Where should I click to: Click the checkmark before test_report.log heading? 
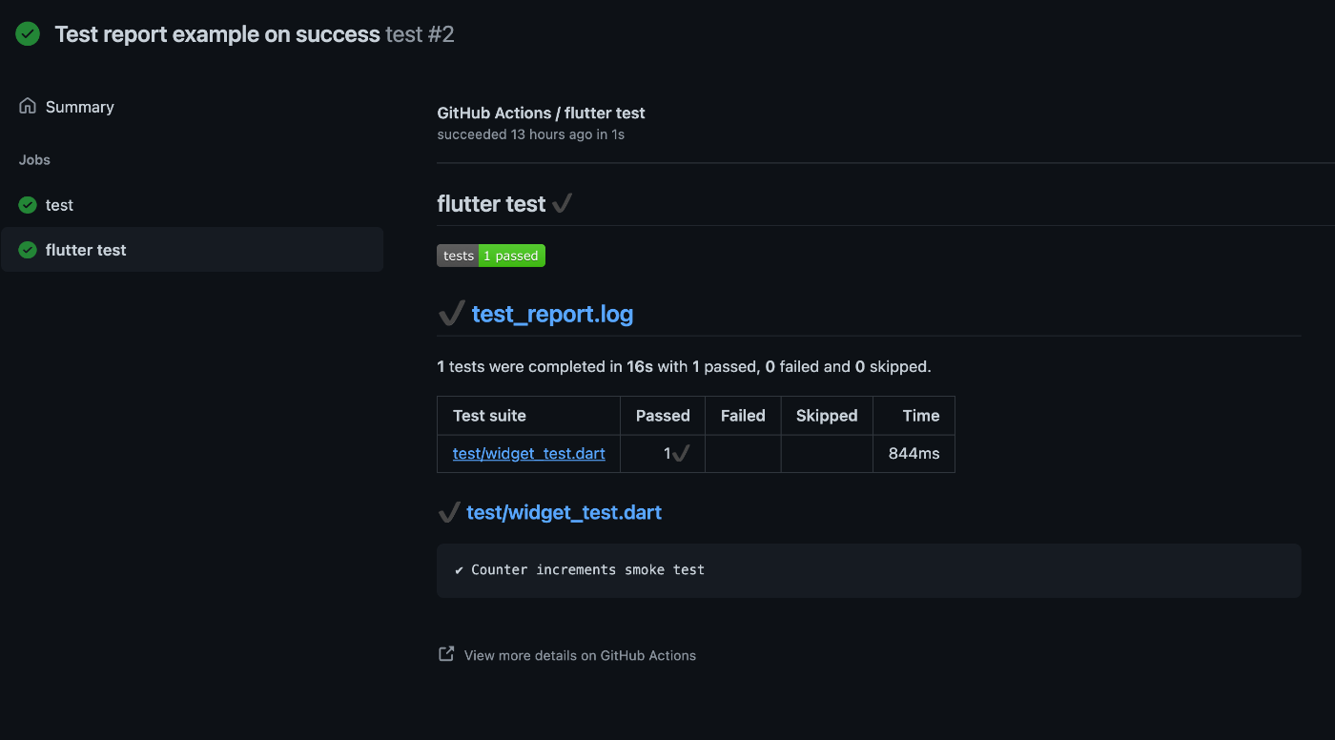[451, 313]
